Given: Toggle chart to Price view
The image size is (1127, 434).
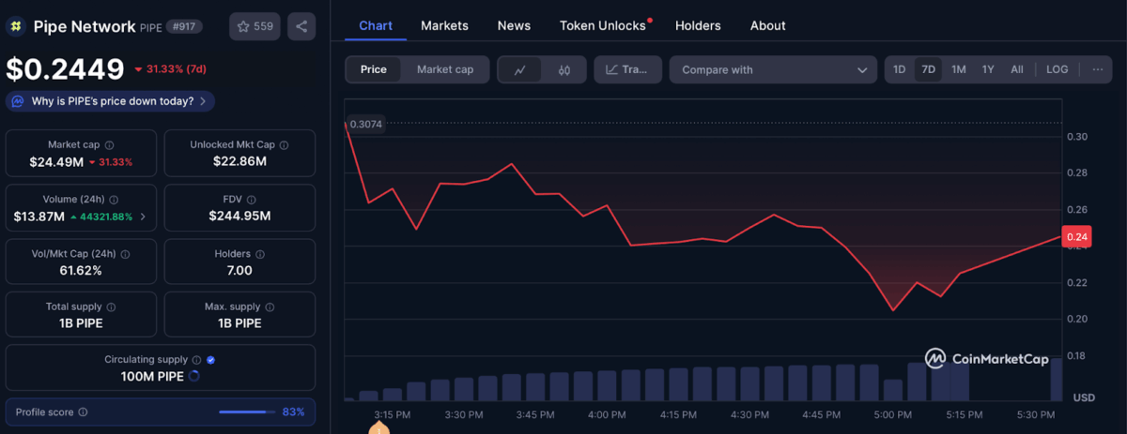Looking at the screenshot, I should [x=373, y=69].
